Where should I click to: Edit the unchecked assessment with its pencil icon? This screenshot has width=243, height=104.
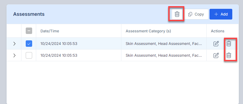click(x=216, y=55)
